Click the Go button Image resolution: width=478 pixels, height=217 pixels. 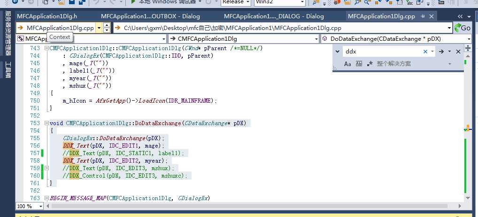[463, 28]
